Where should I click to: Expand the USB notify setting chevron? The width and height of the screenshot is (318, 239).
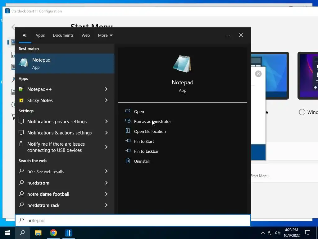pos(106,147)
